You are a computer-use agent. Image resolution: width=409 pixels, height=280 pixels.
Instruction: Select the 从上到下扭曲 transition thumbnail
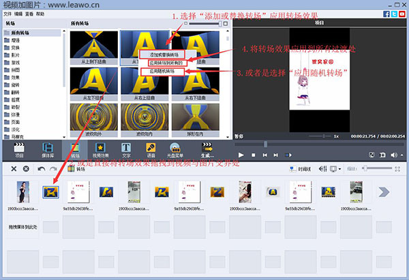point(93,48)
